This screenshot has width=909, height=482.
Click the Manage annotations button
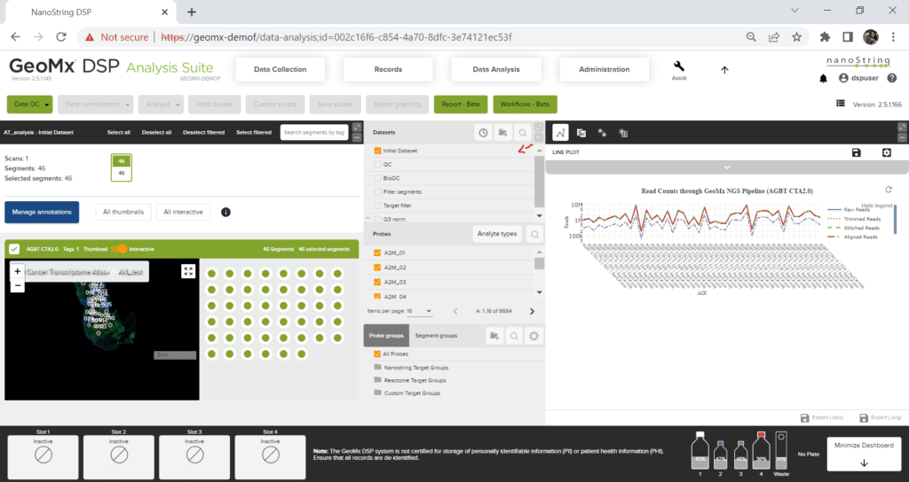tap(42, 212)
